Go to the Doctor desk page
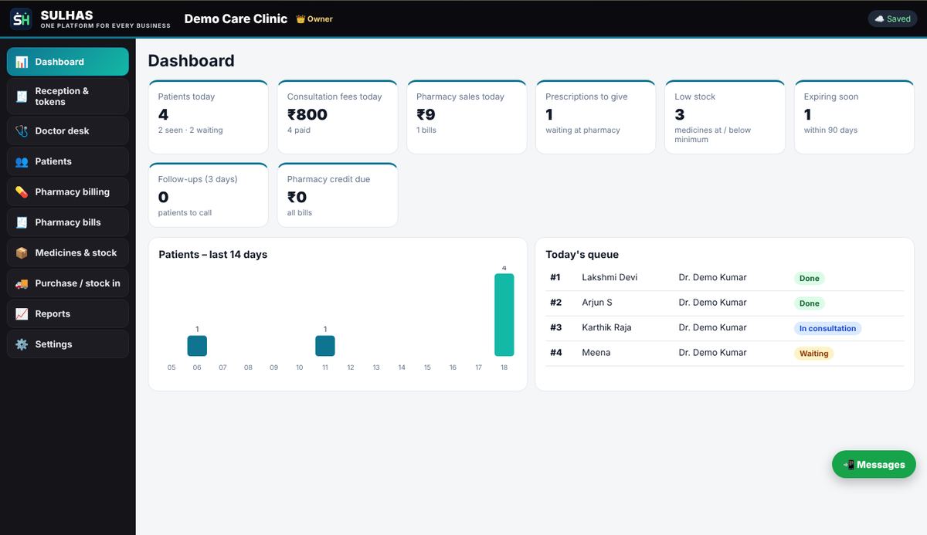Viewport: 927px width, 535px height. 68,131
